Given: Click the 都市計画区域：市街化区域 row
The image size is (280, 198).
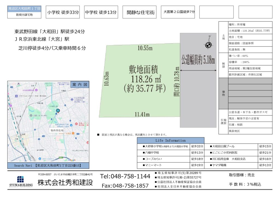Looking at the screenshot, I should coord(250,75).
